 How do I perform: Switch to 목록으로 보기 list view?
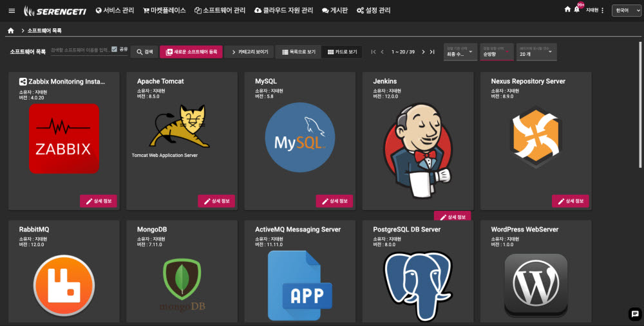(x=298, y=52)
